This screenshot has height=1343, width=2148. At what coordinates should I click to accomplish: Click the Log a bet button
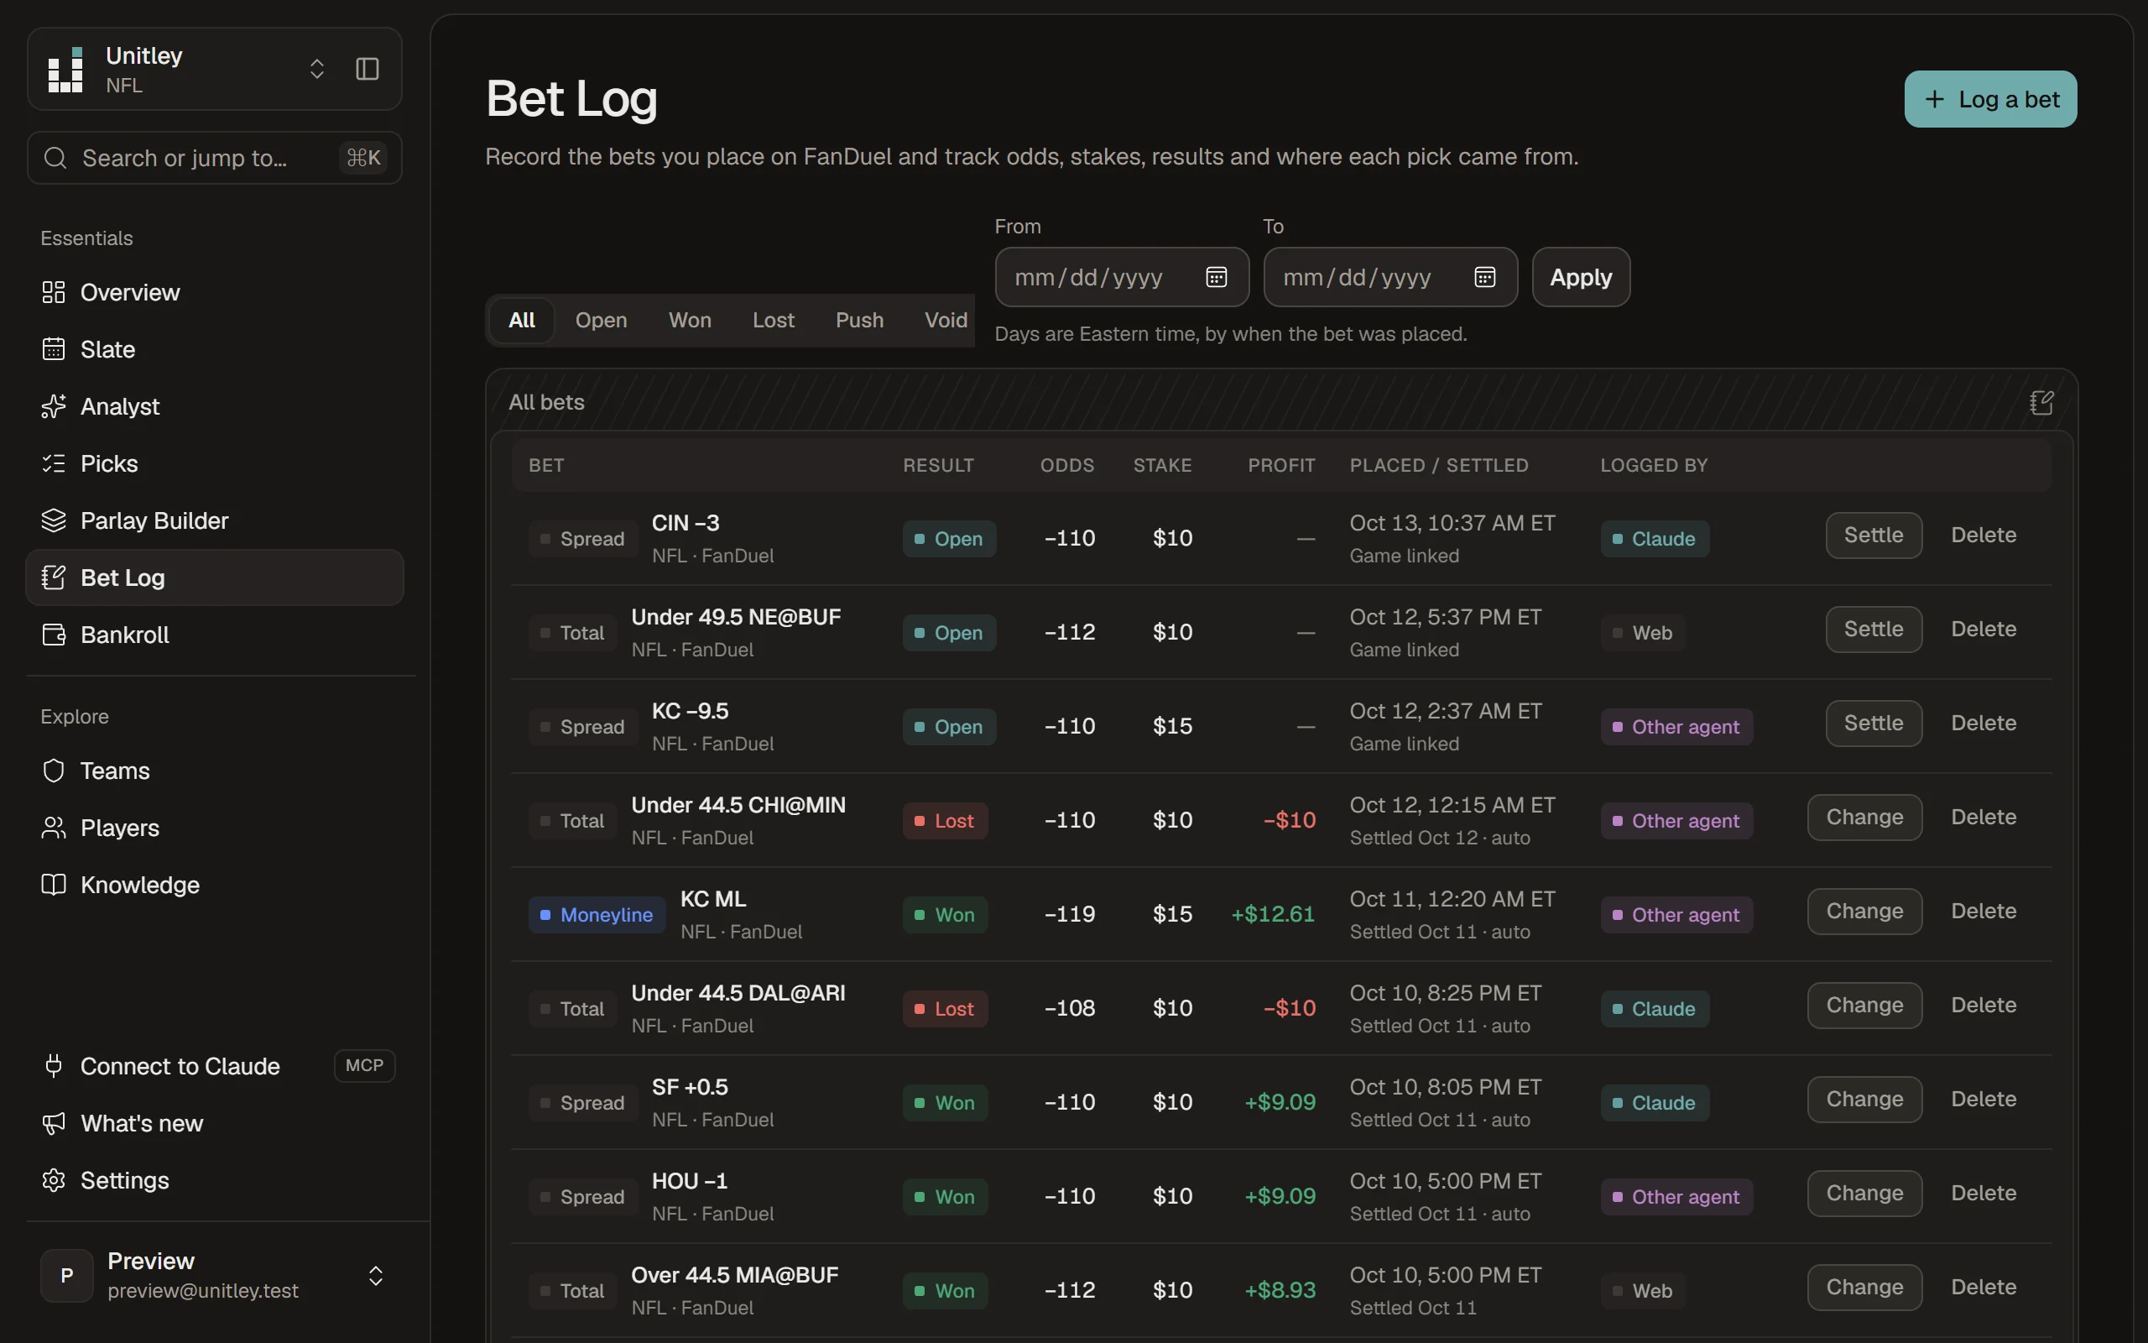[1990, 98]
